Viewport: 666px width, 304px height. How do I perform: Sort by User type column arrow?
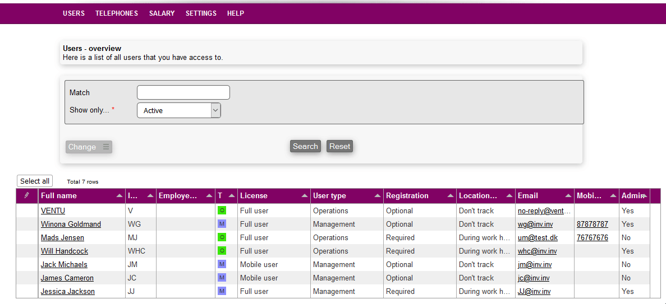376,196
